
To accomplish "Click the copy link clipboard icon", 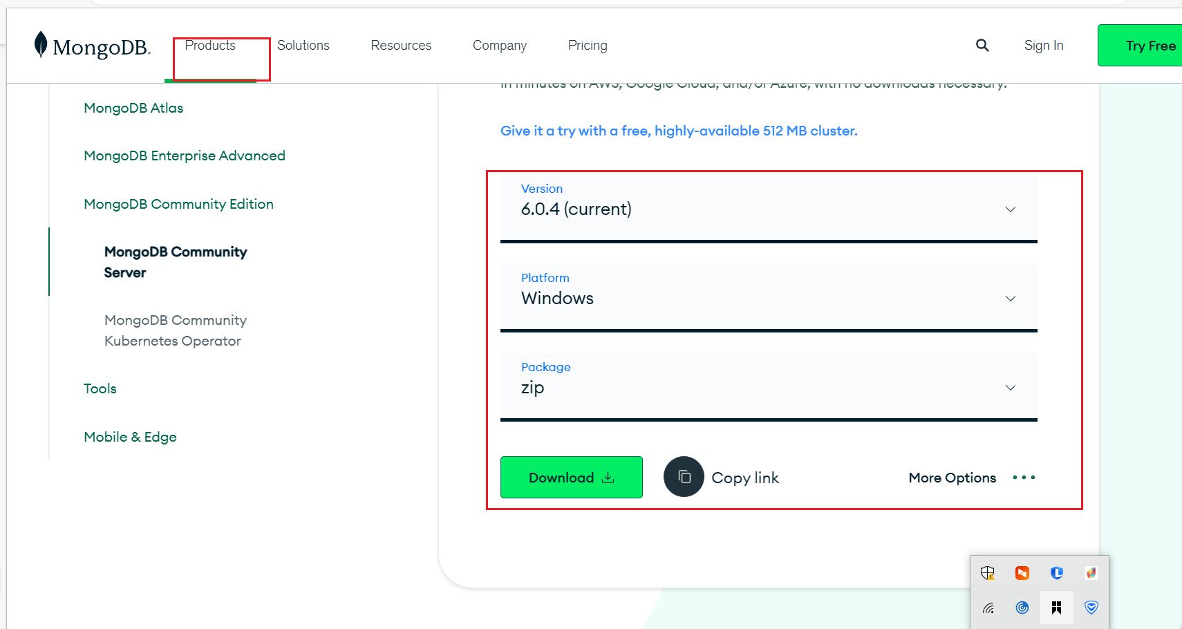I will 684,477.
